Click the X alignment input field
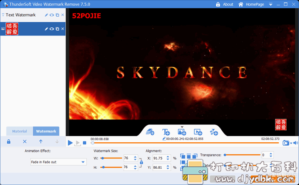Screen dimensions: 299x185 point(159,158)
